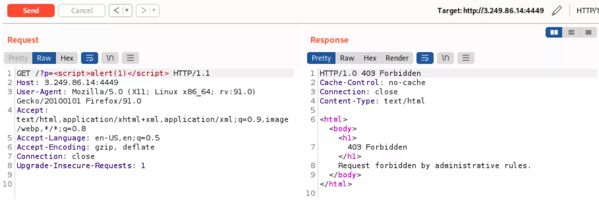This screenshot has width=599, height=205.
Task: Toggle non-printable characters in Response panel
Action: coord(446,58)
